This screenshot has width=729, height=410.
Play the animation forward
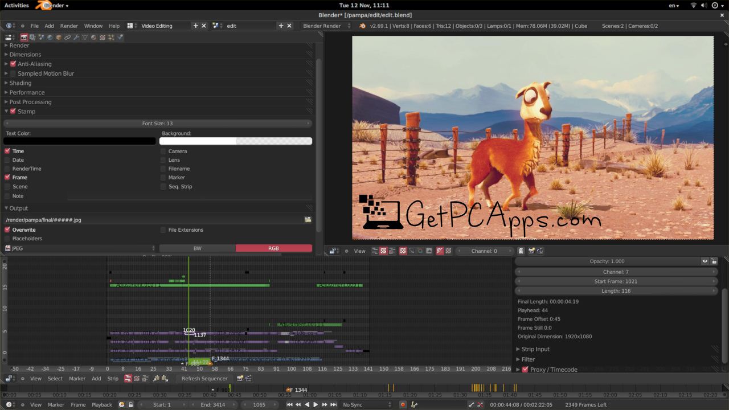coord(316,405)
